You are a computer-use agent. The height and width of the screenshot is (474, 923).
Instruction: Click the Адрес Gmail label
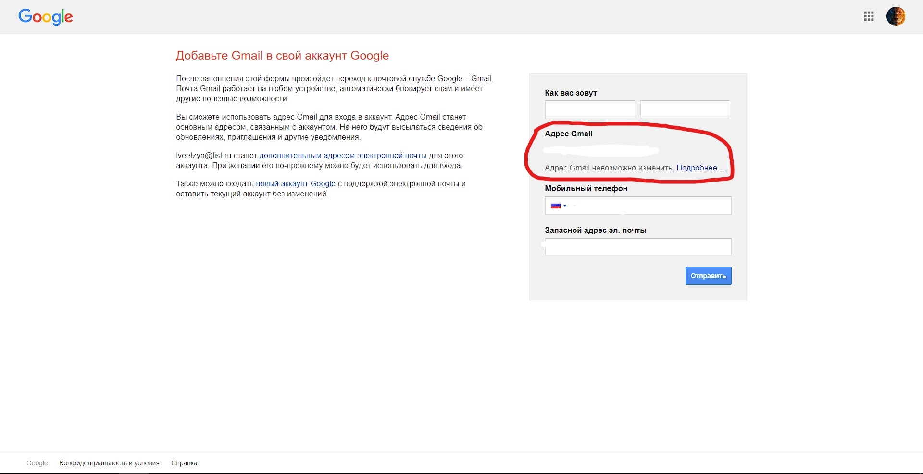[x=568, y=134]
